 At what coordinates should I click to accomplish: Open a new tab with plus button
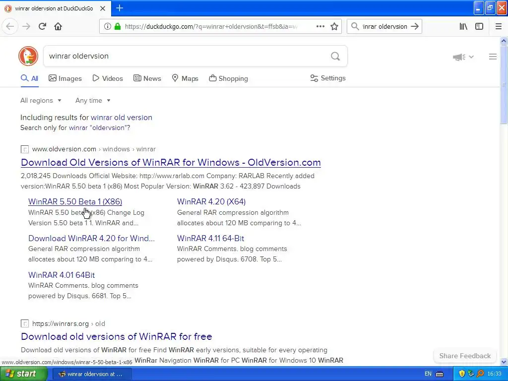click(x=120, y=8)
